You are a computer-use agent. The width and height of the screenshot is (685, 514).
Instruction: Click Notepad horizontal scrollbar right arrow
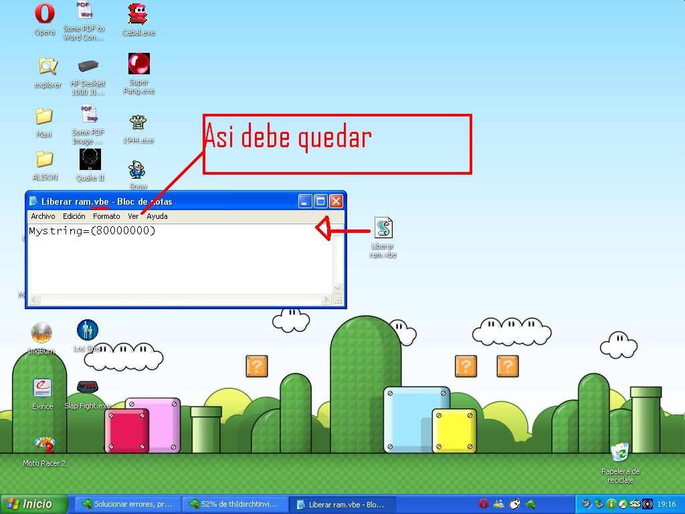coord(326,299)
